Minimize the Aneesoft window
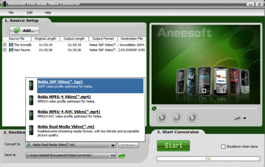This screenshot has height=167, width=265. pos(250,4)
